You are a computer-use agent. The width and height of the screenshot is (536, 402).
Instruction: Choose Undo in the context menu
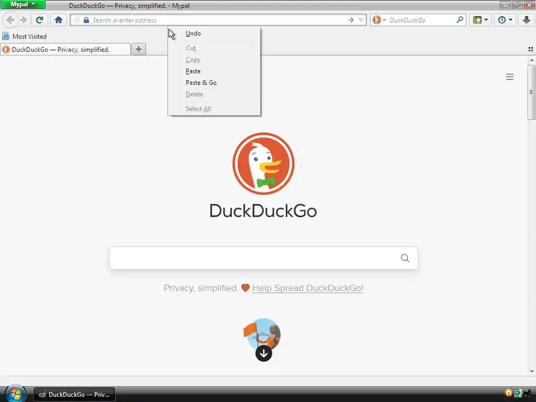point(214,33)
